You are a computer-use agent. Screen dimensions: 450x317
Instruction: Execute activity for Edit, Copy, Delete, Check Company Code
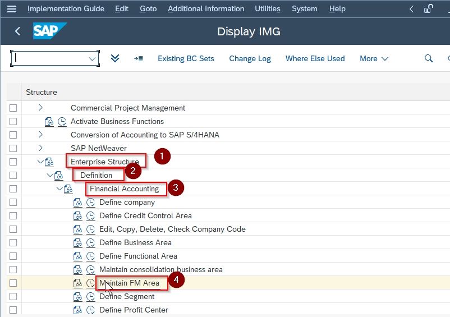pos(91,229)
